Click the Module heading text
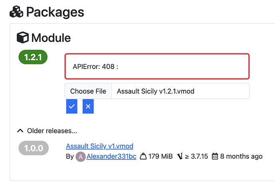This screenshot has height=185, width=275. coord(51,38)
